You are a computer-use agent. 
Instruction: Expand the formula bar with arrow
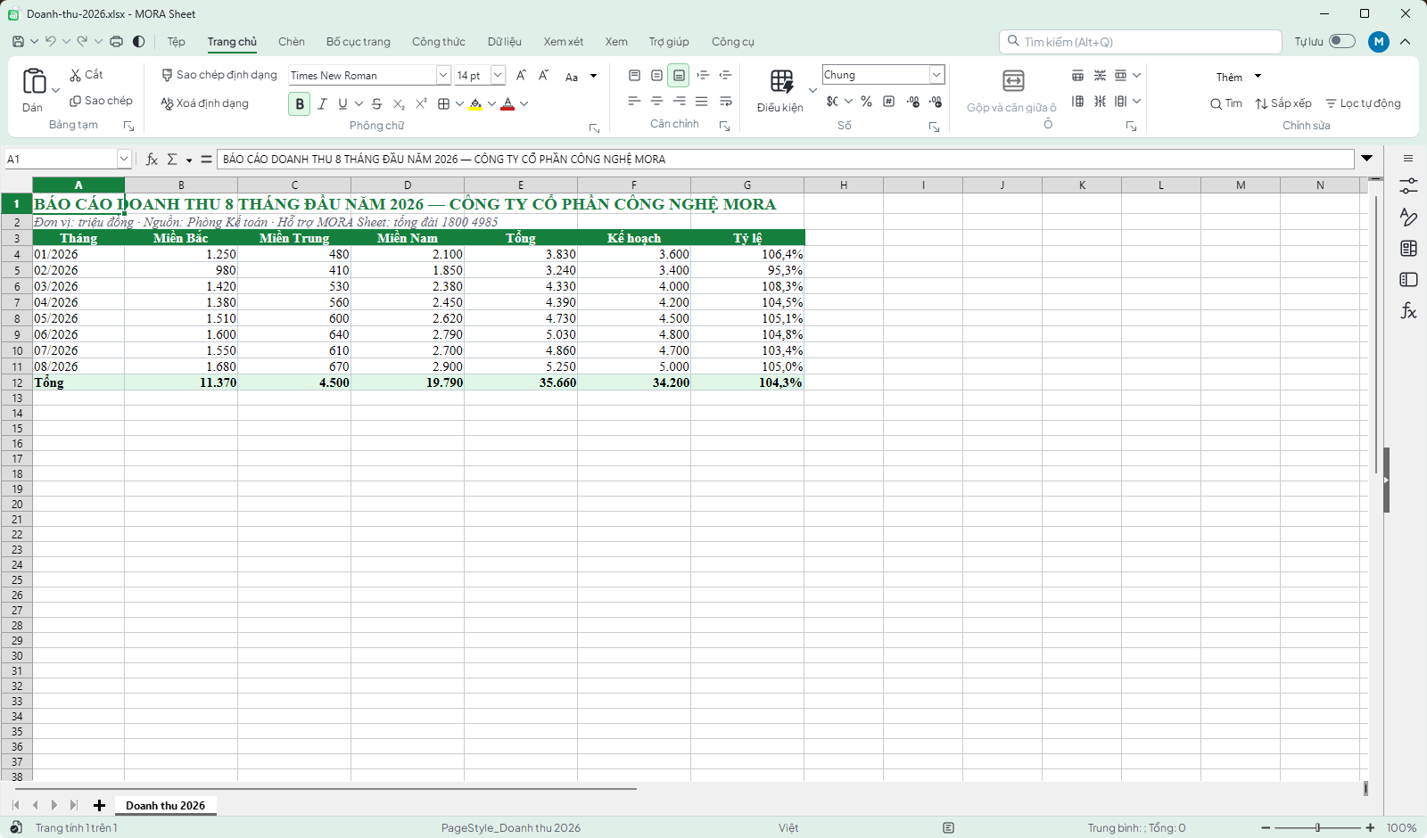(x=1366, y=159)
